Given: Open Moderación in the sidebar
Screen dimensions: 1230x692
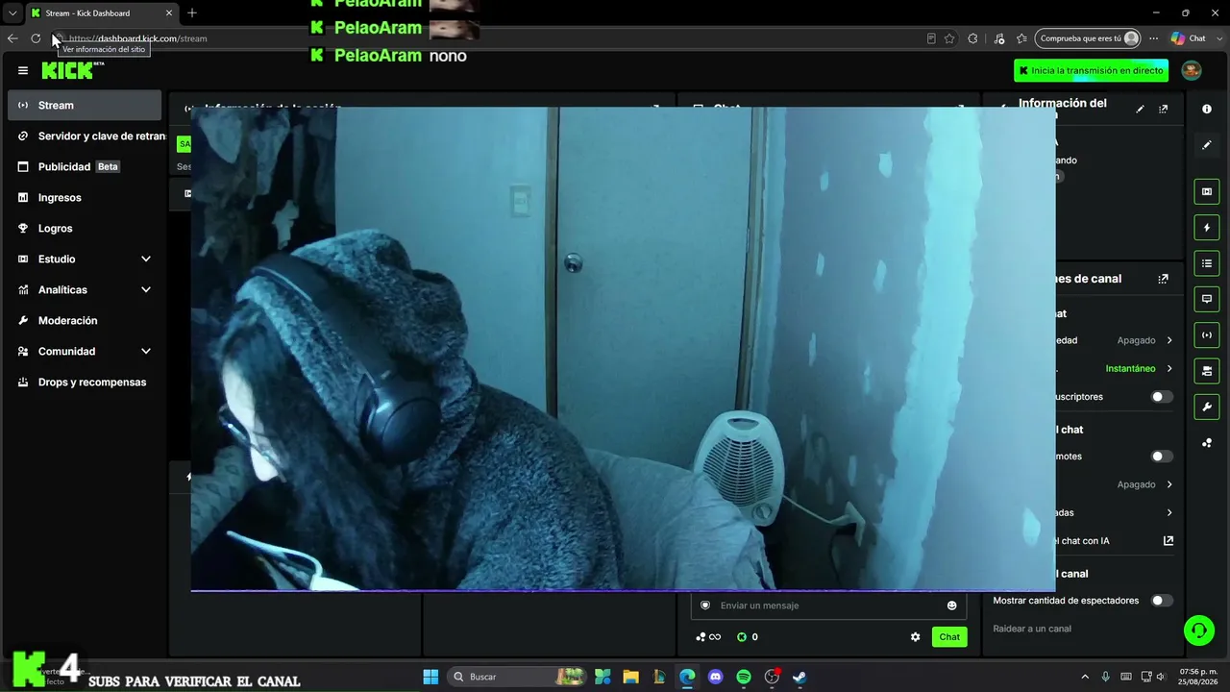Looking at the screenshot, I should click(85, 321).
